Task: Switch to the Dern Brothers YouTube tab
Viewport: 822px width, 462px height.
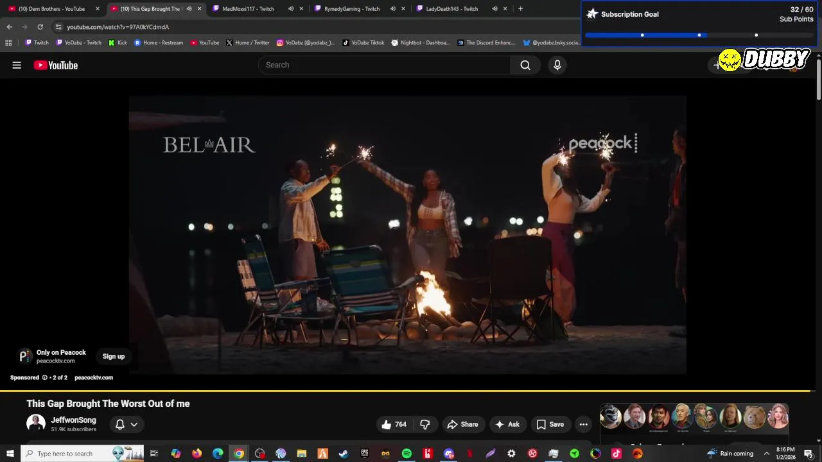Action: 51,9
